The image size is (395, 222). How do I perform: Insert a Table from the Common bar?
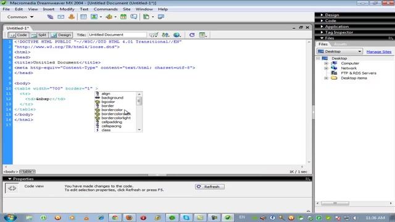83,17
